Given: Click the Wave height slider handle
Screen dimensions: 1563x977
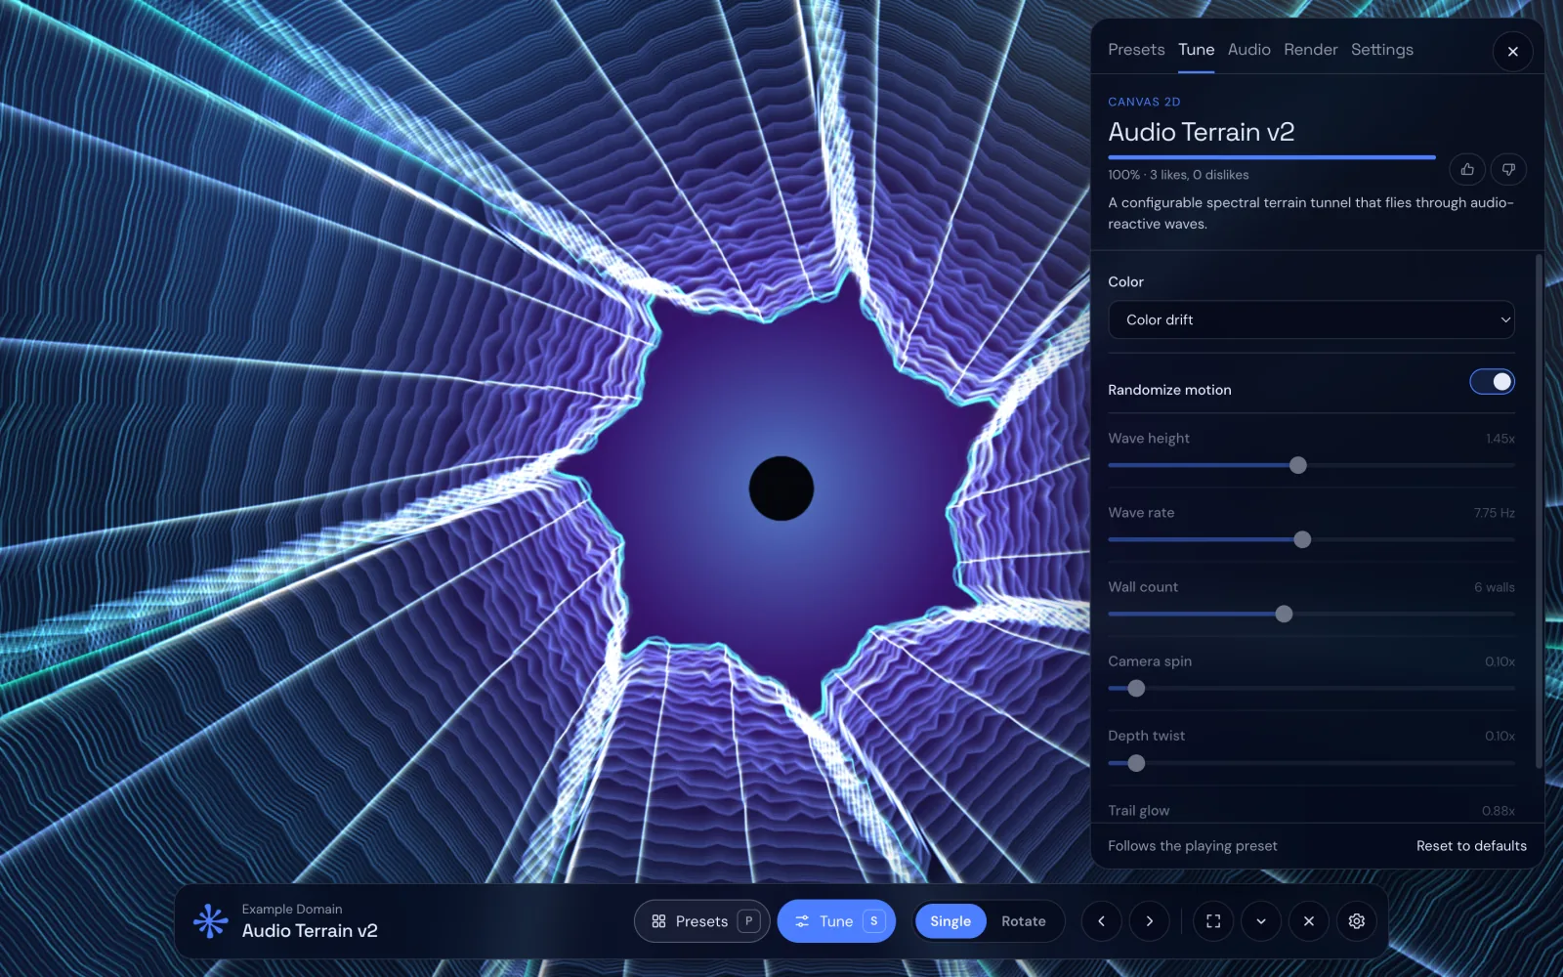Looking at the screenshot, I should tap(1297, 465).
